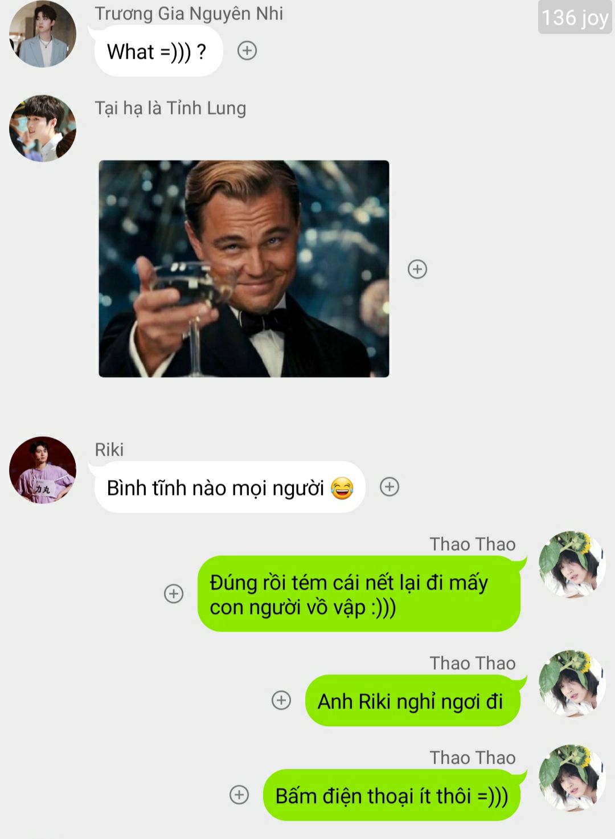Tap plus icon beside "Anh Riki nghỉ ngơi" message
Screen dimensions: 615x839
click(x=281, y=700)
